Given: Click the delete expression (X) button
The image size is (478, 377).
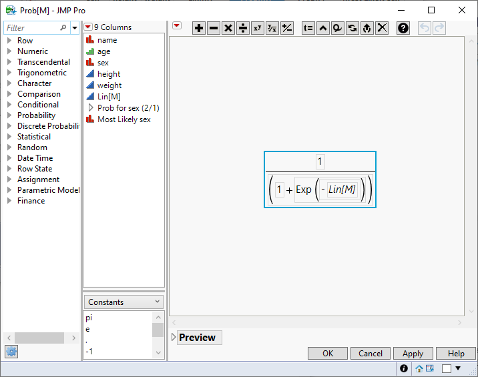Looking at the screenshot, I should 382,28.
